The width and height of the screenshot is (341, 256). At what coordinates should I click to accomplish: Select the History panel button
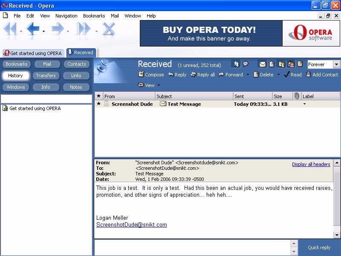tap(15, 76)
